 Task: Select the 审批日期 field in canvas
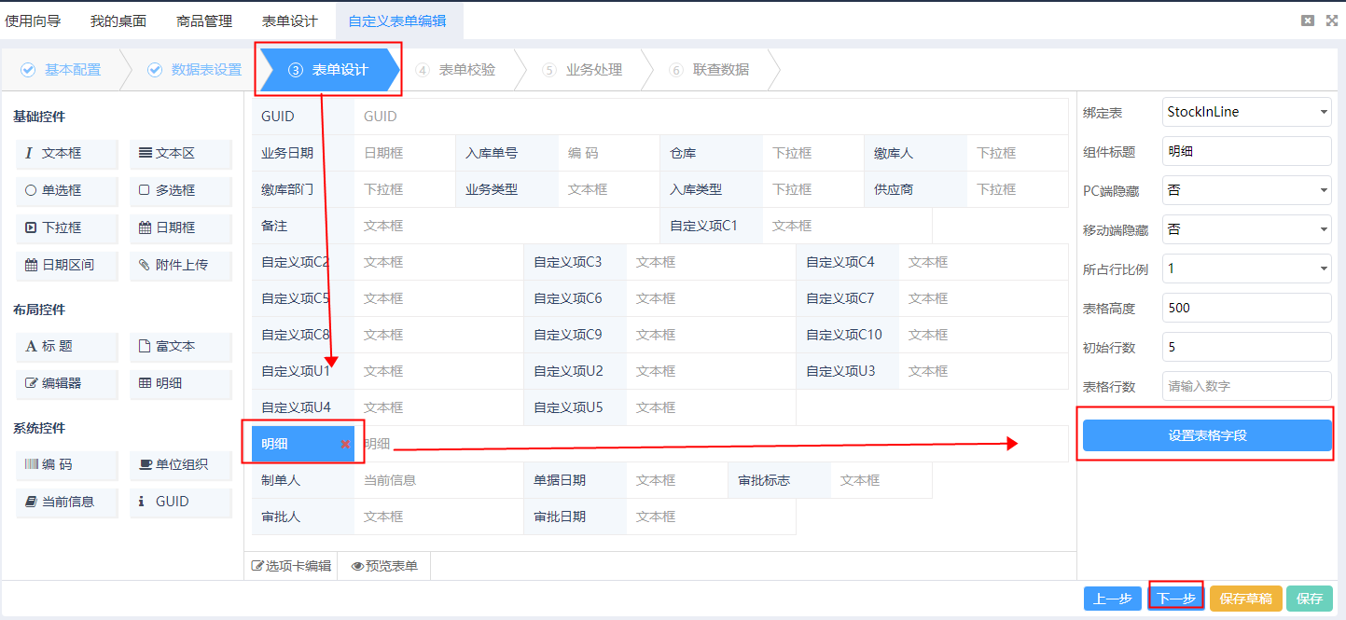coord(660,517)
